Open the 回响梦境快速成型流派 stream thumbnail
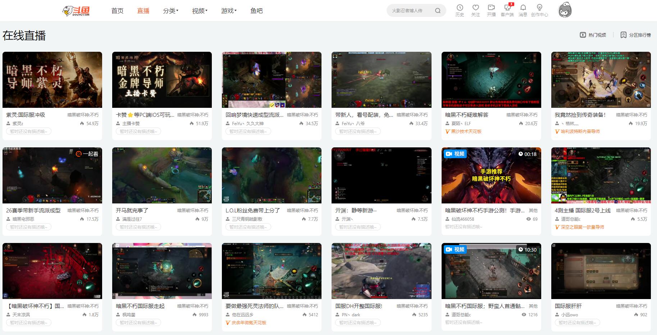657x335 pixels. click(272, 80)
